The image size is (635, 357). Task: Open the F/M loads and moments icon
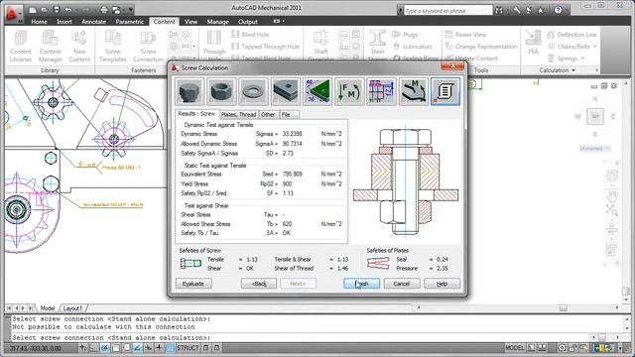(x=349, y=91)
